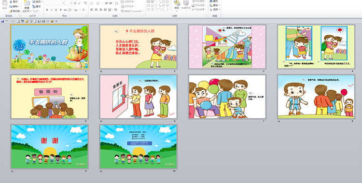Click the New Slide icon
The height and width of the screenshot is (183, 362).
point(27,3)
